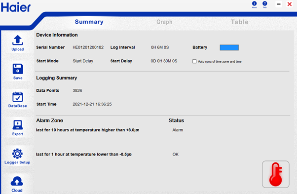Click the Start Mode label
The height and width of the screenshot is (194, 297).
tap(47, 61)
